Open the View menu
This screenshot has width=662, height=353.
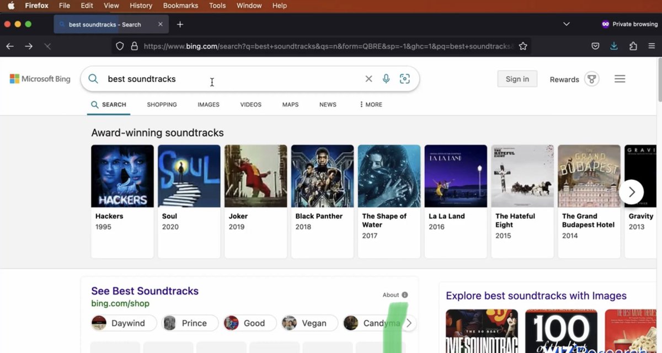pyautogui.click(x=111, y=6)
